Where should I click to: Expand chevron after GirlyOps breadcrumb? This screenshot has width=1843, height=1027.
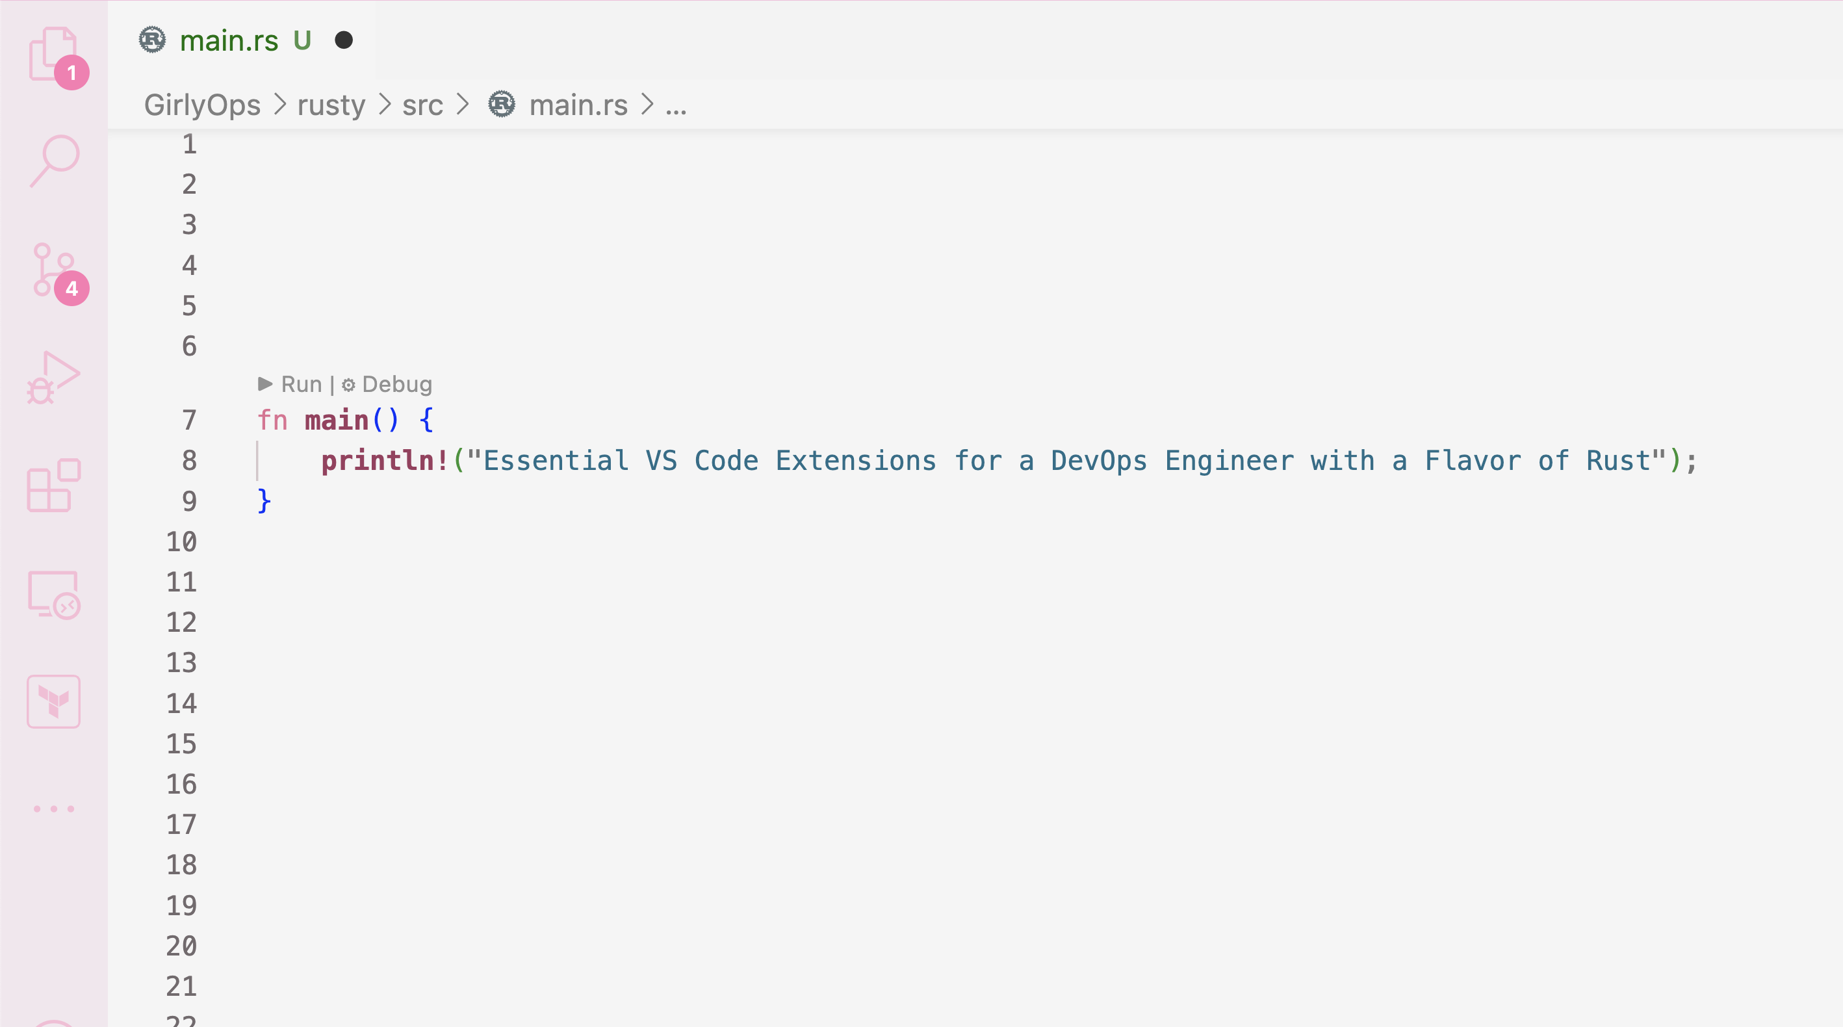pos(279,105)
